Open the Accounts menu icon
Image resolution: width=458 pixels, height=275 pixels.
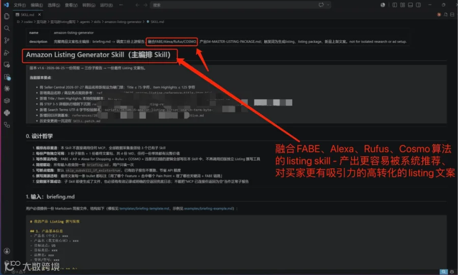click(7, 251)
